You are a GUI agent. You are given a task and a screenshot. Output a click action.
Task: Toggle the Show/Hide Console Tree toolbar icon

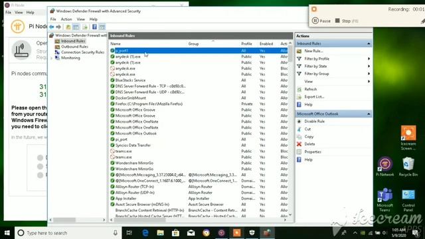pyautogui.click(x=76, y=27)
